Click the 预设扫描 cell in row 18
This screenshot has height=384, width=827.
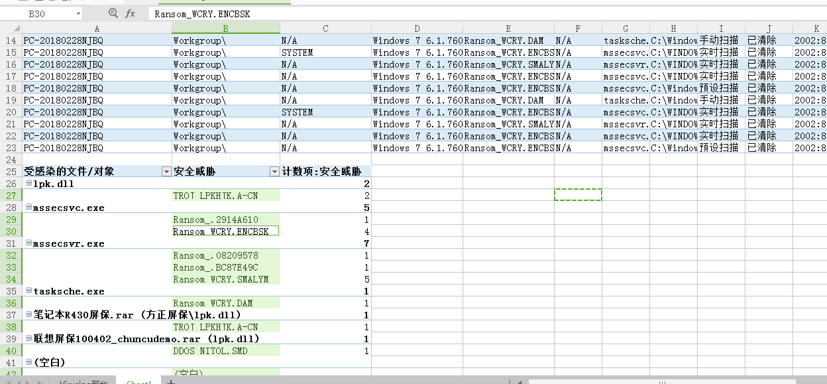tap(721, 88)
